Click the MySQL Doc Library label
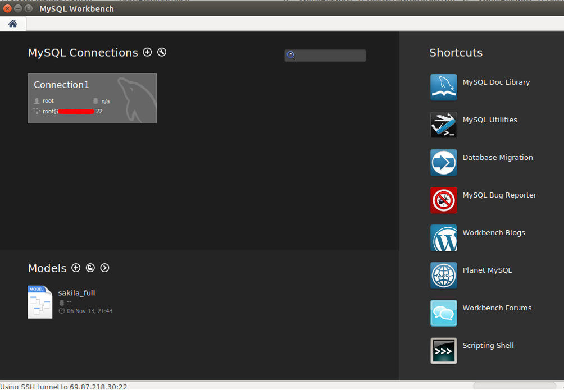564x390 pixels. coord(496,82)
